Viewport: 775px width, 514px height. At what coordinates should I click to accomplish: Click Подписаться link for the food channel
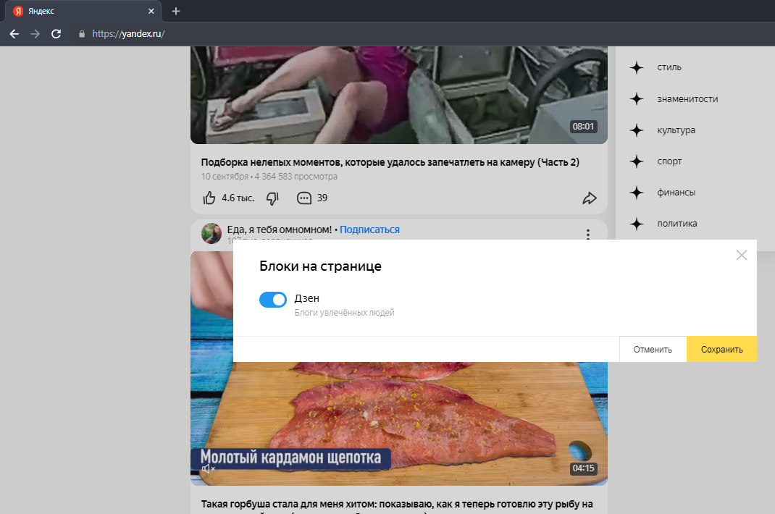pyautogui.click(x=369, y=229)
